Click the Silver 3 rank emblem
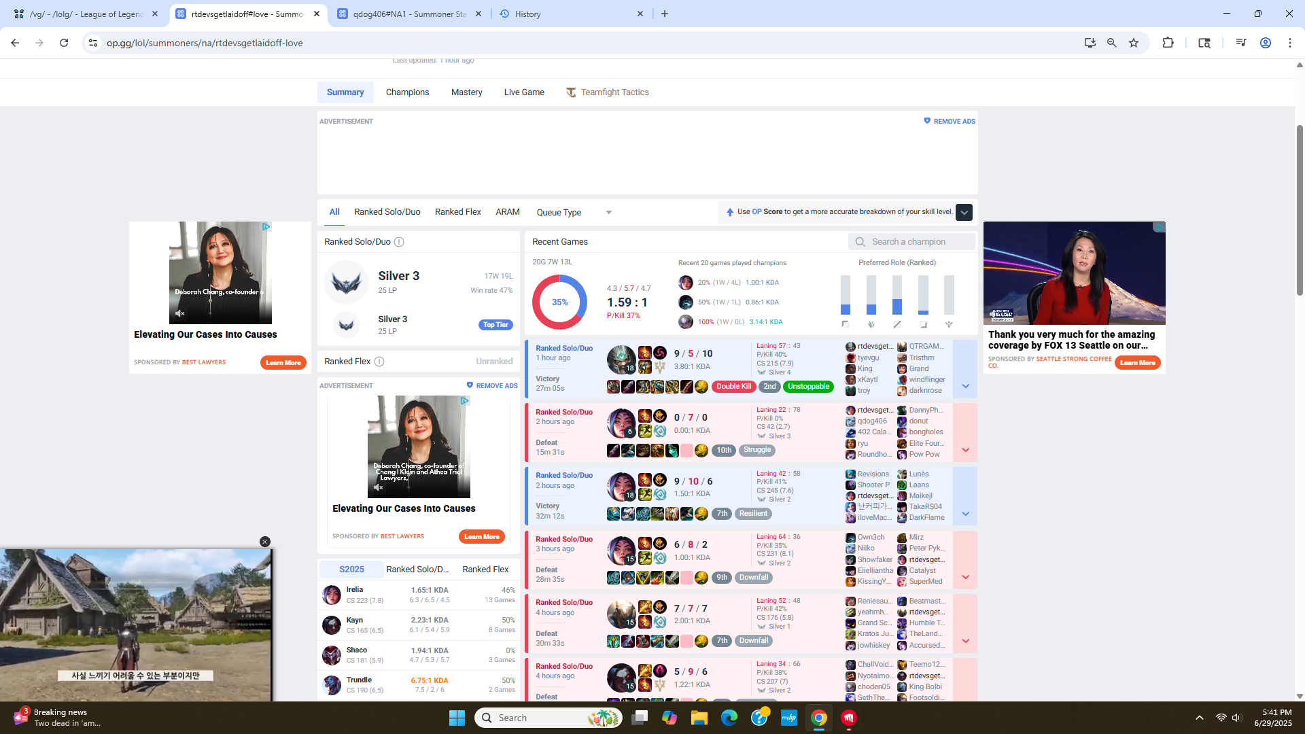 point(346,282)
